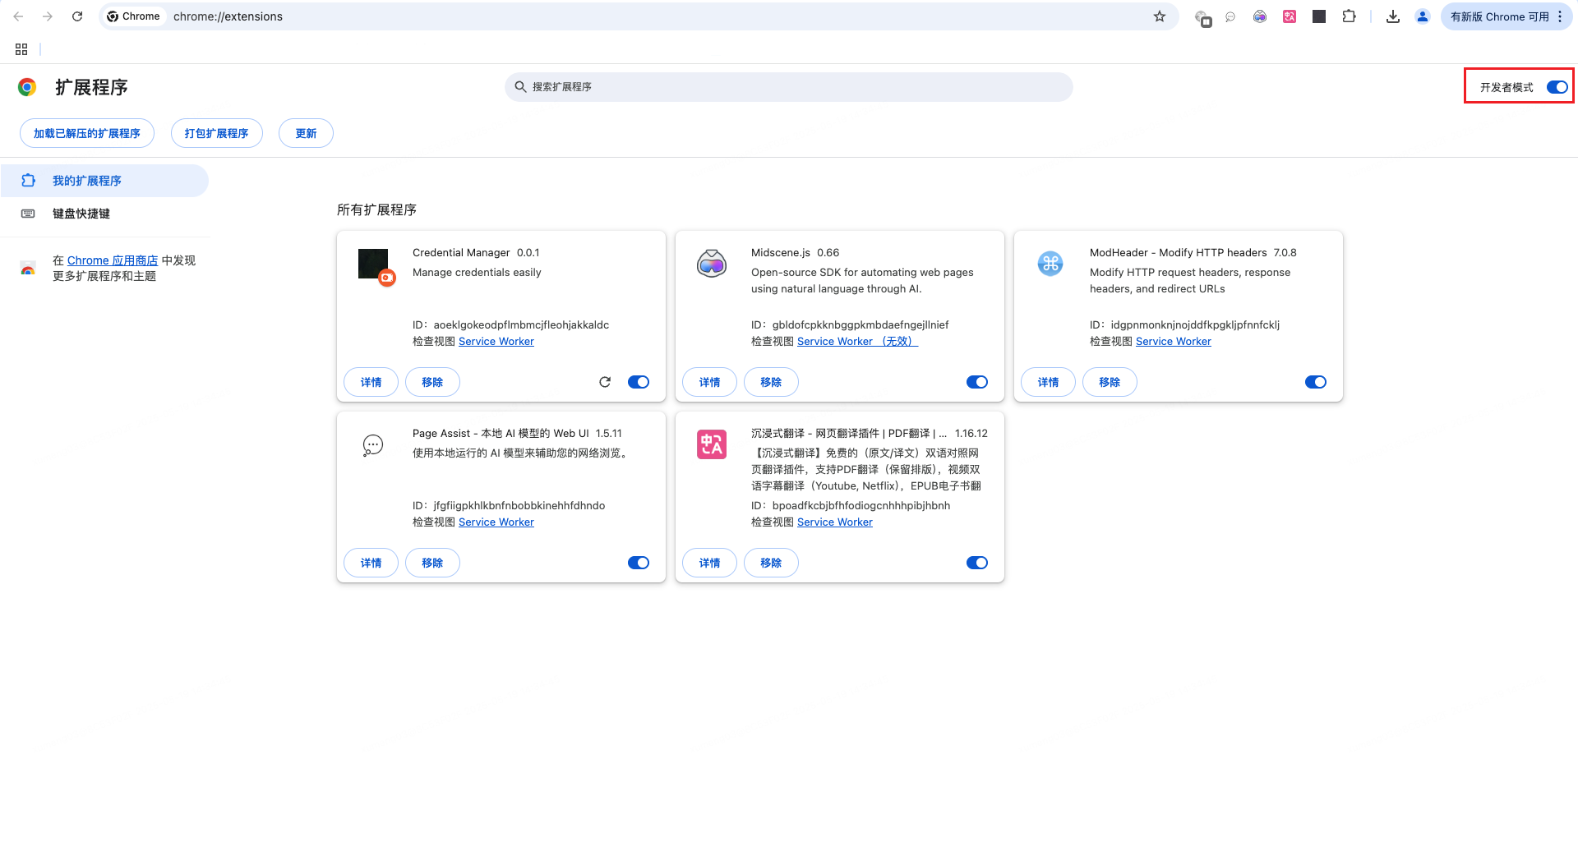This screenshot has width=1578, height=851.
Task: Toggle 开发者模式 developer mode switch
Action: tap(1557, 87)
